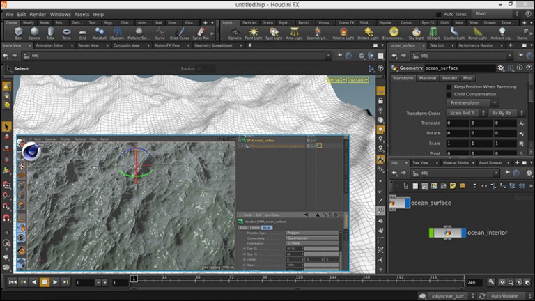Switch to the Geometry Spreadsheet tab
This screenshot has width=535, height=301.
pyautogui.click(x=213, y=45)
